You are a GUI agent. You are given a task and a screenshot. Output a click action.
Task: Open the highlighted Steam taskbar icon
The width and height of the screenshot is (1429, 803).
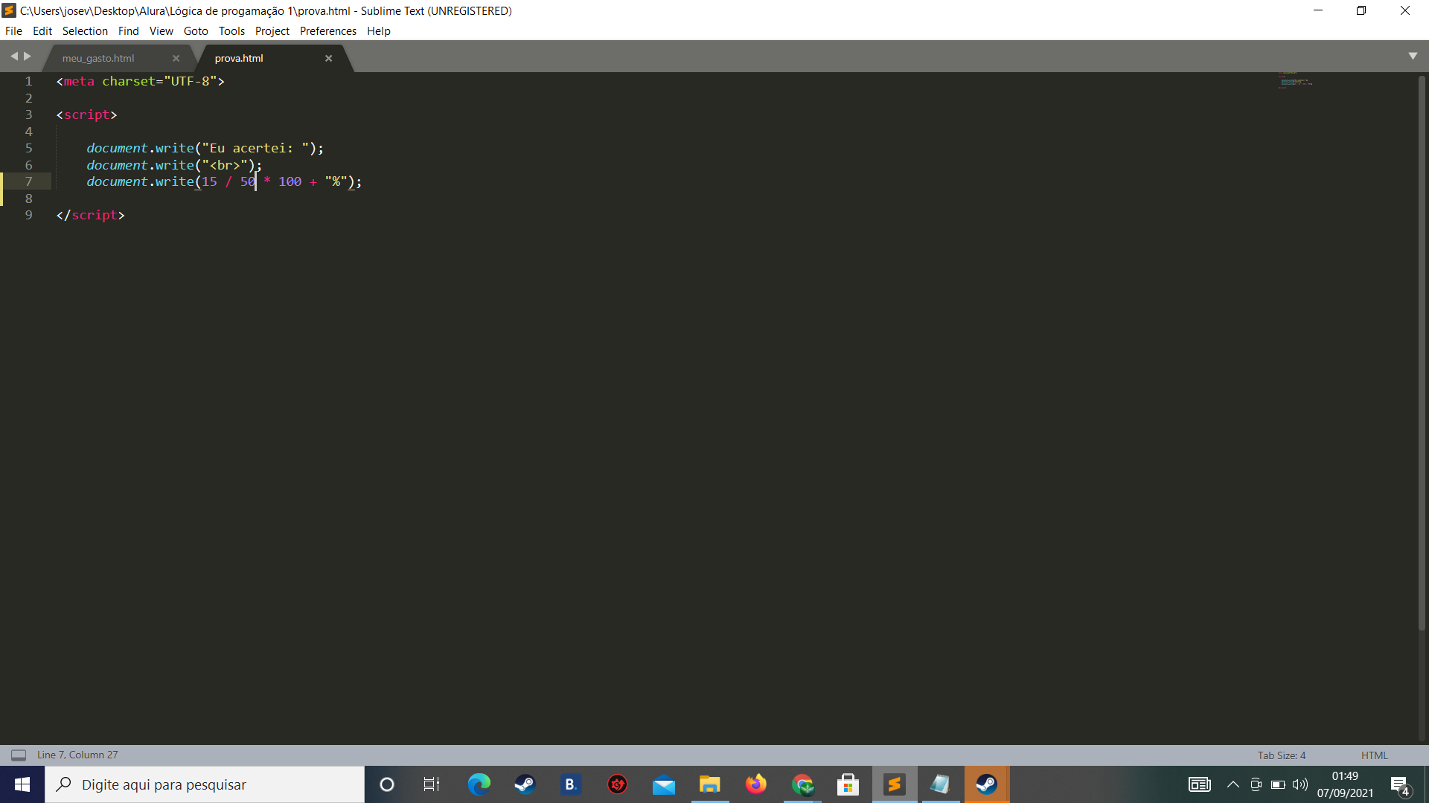tap(987, 784)
